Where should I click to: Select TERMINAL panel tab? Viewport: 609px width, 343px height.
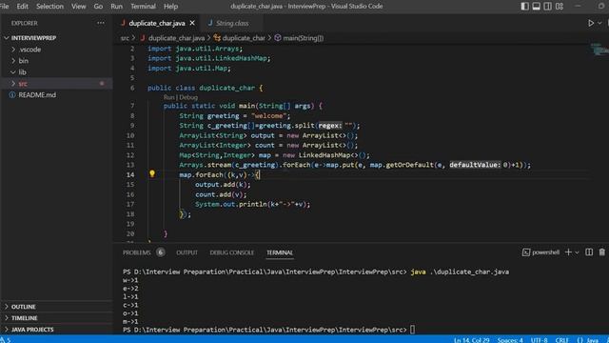coord(280,252)
